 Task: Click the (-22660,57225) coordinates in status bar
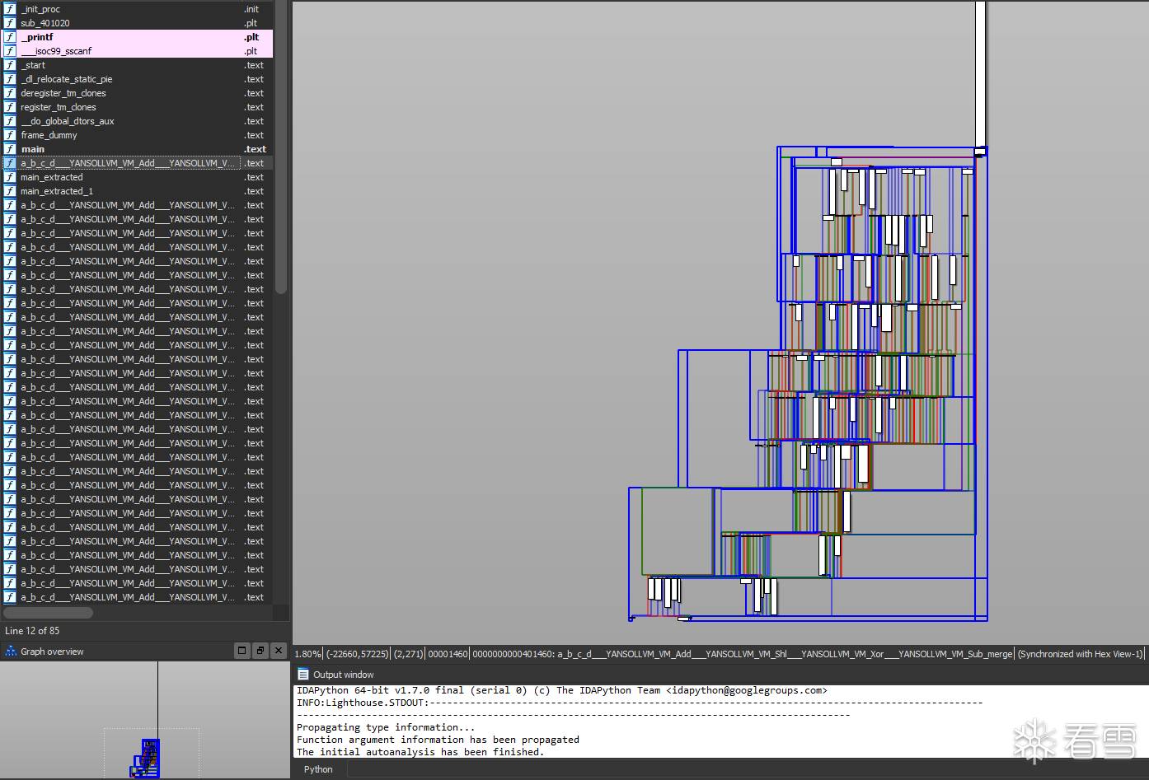357,654
